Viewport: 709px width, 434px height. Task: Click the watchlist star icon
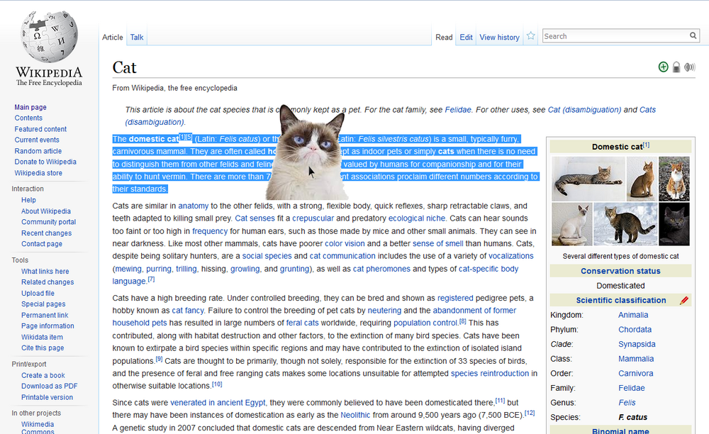pyautogui.click(x=531, y=35)
